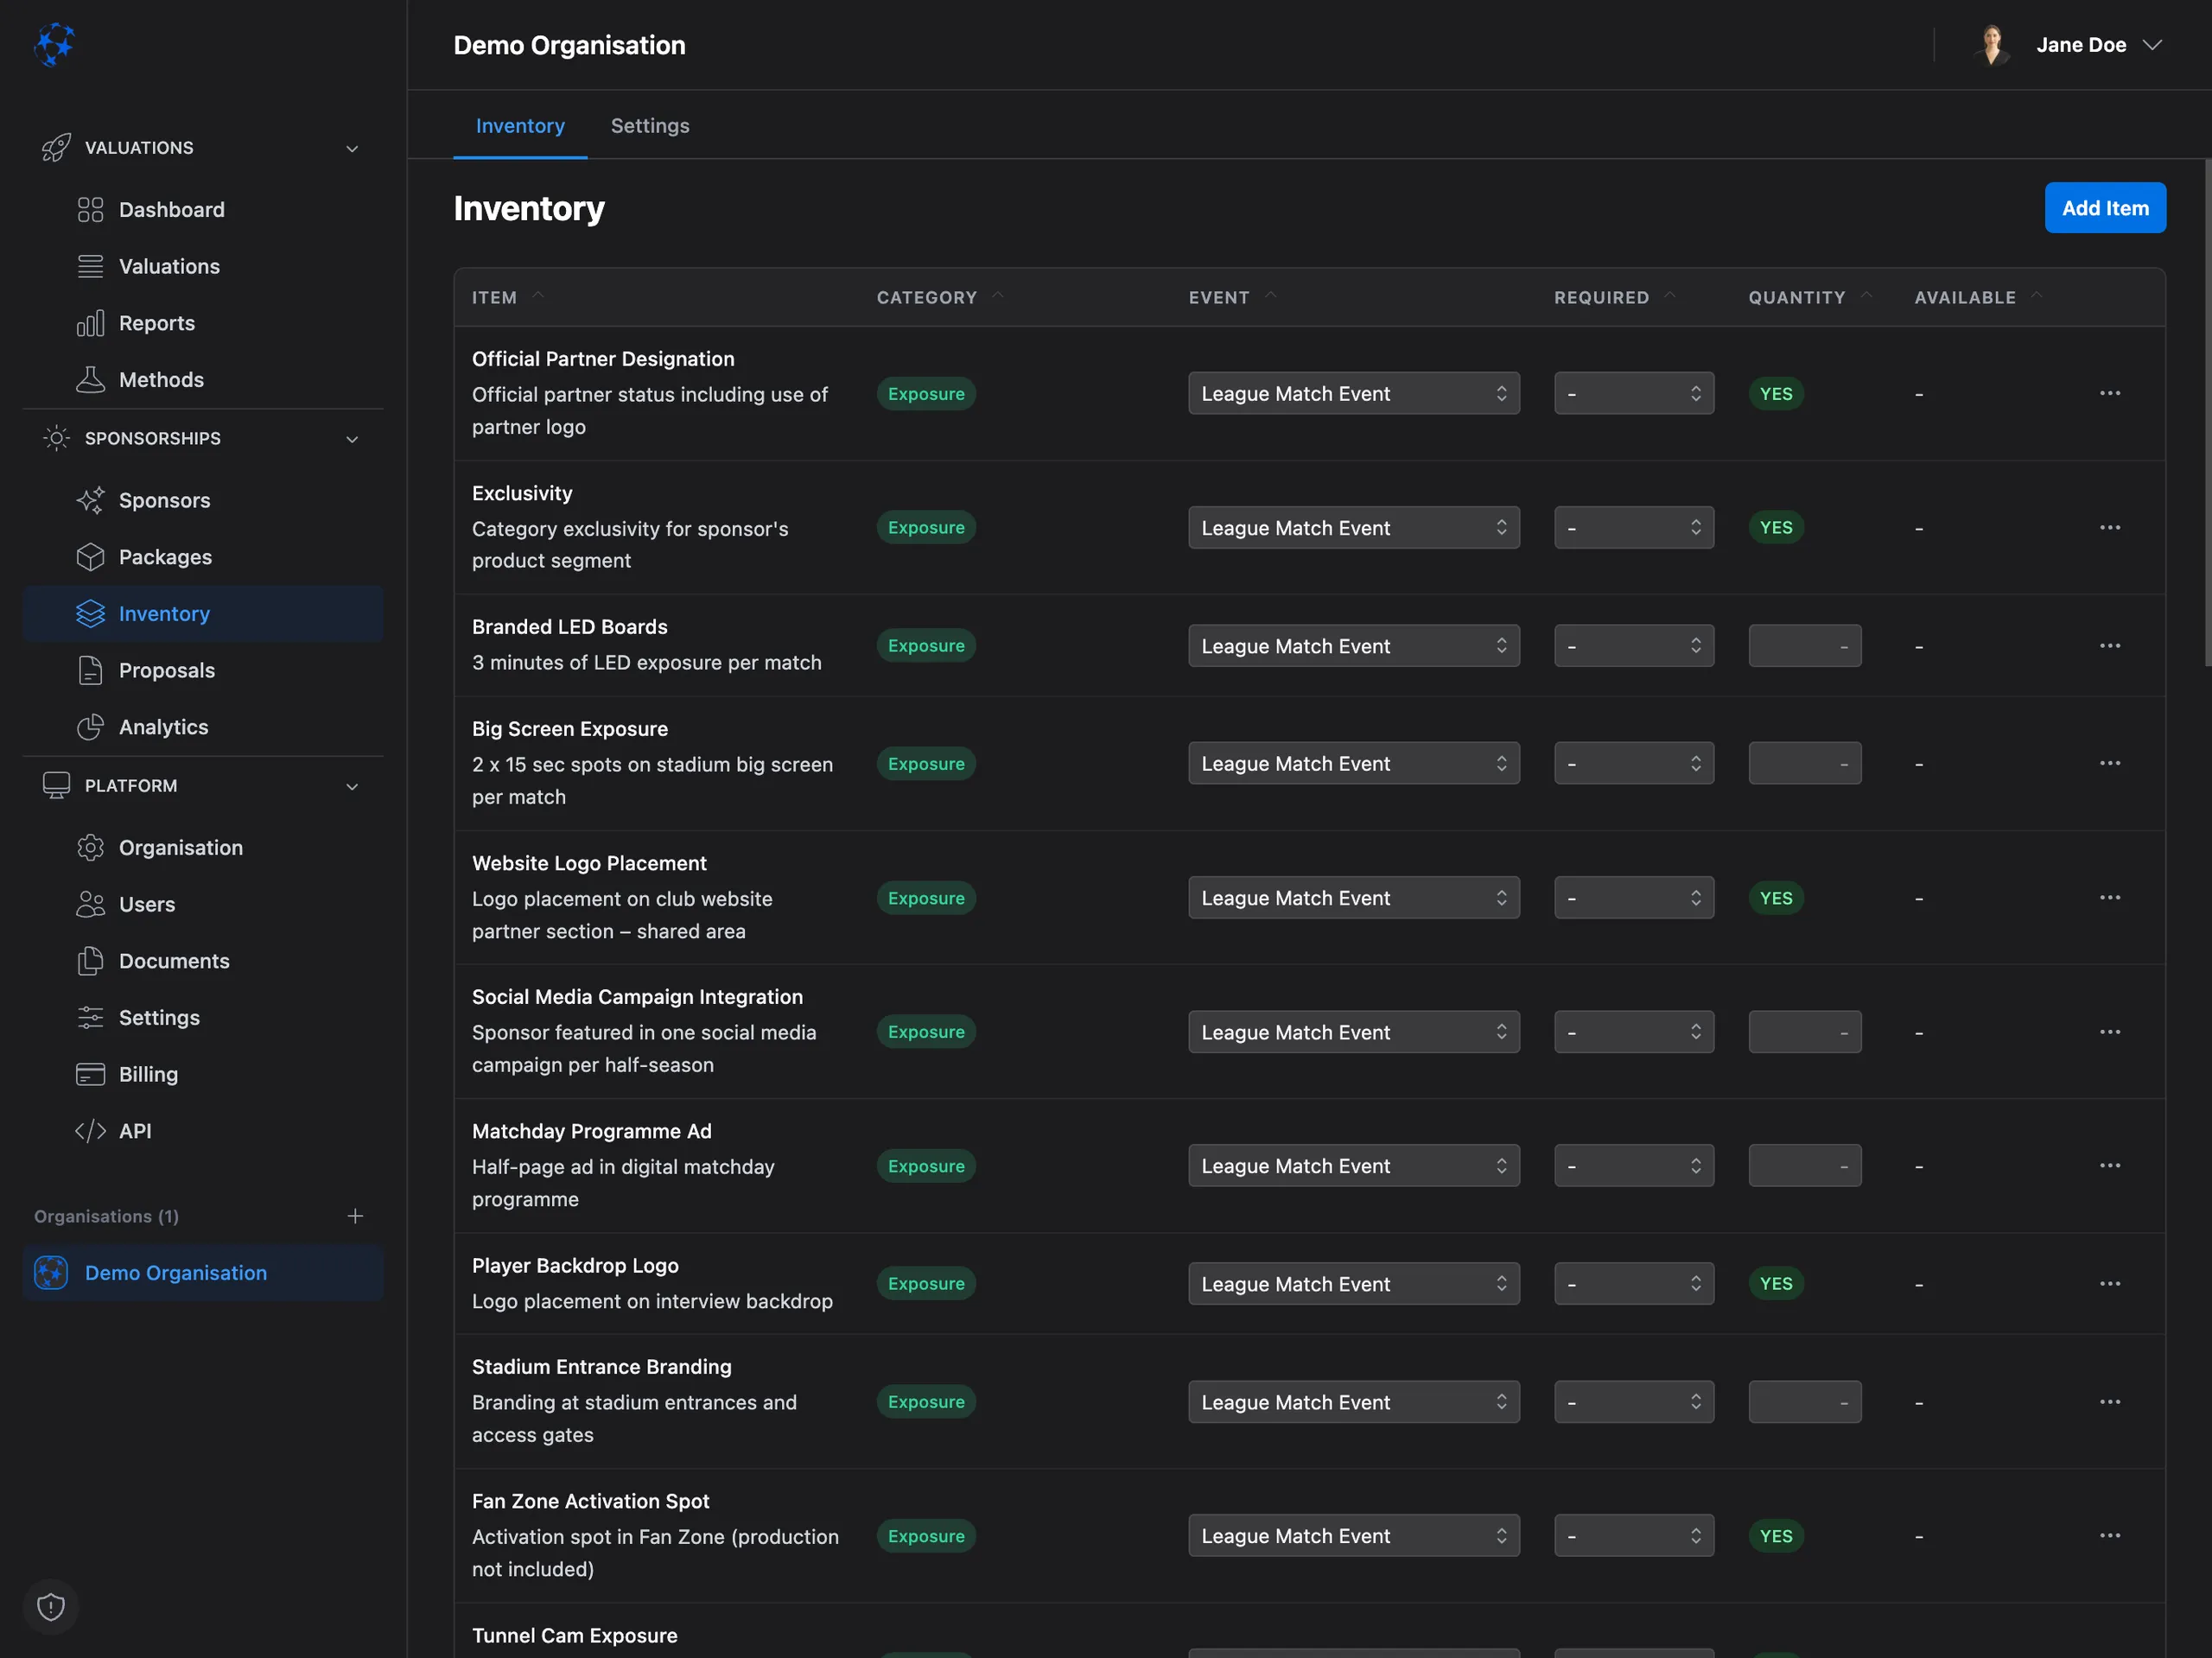Viewport: 2212px width, 1658px height.
Task: Open Methods flask icon
Action: 90,380
